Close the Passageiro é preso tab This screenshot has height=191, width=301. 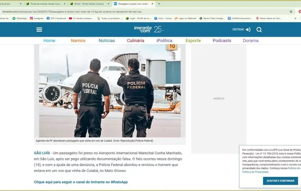(x=152, y=4)
